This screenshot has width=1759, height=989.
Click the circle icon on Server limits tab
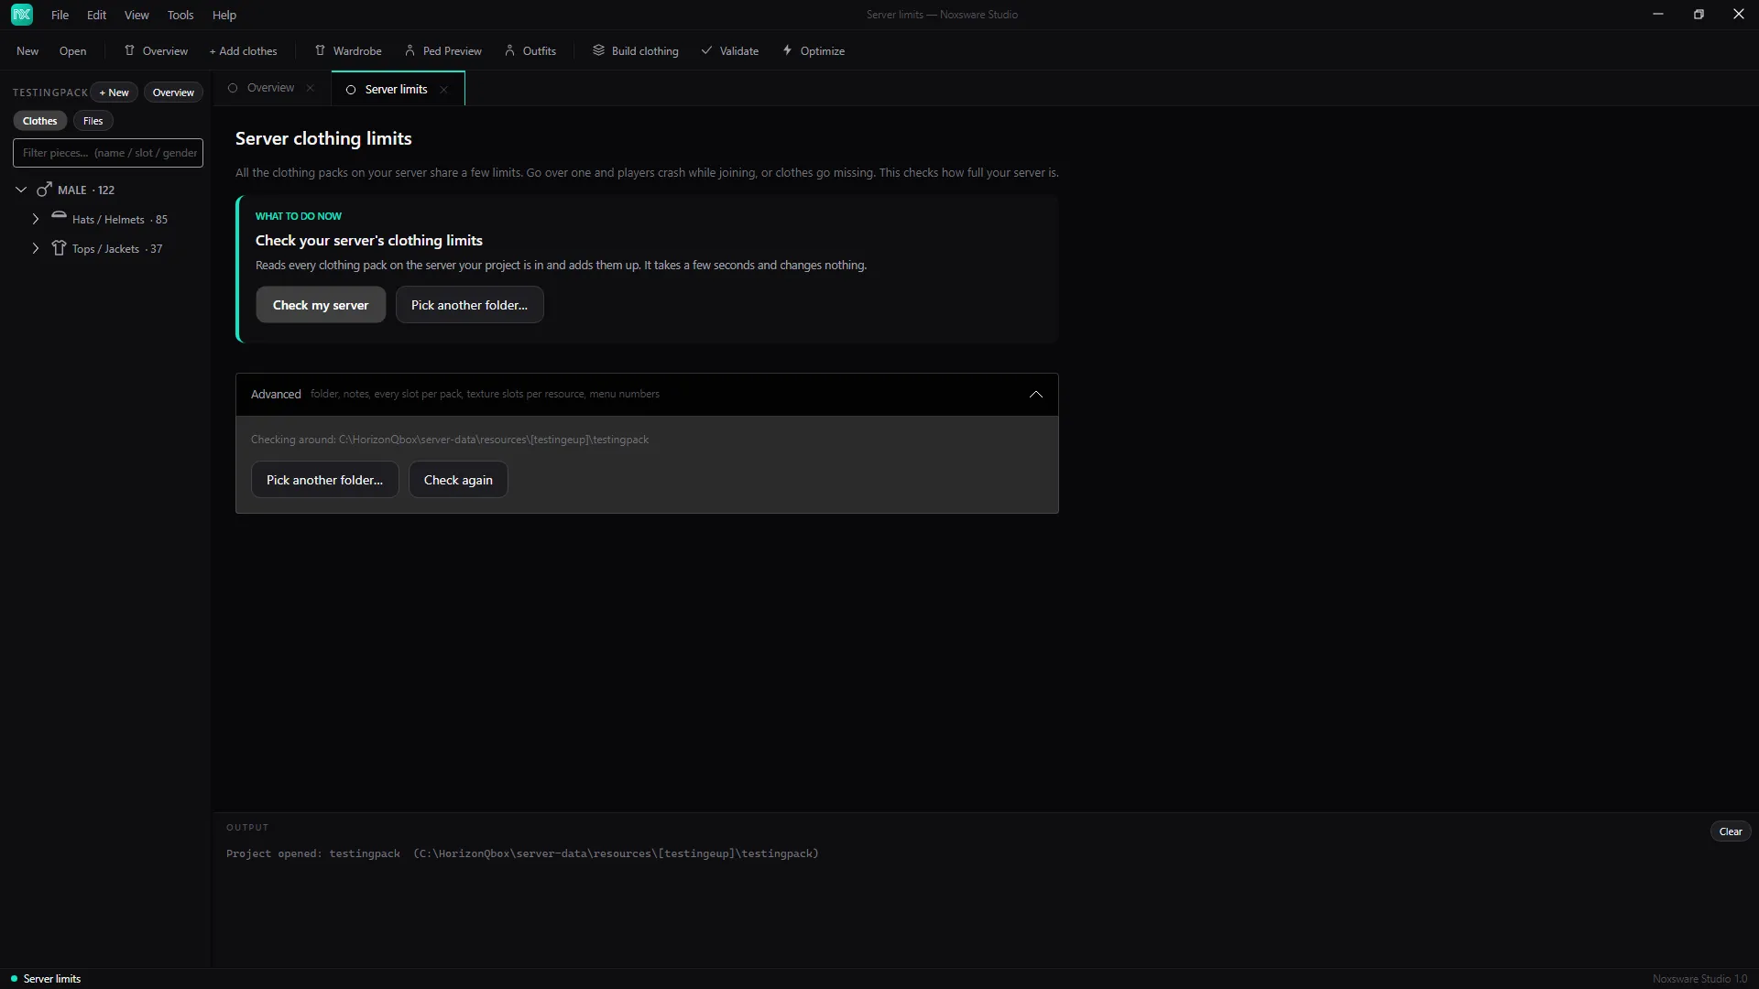point(350,90)
